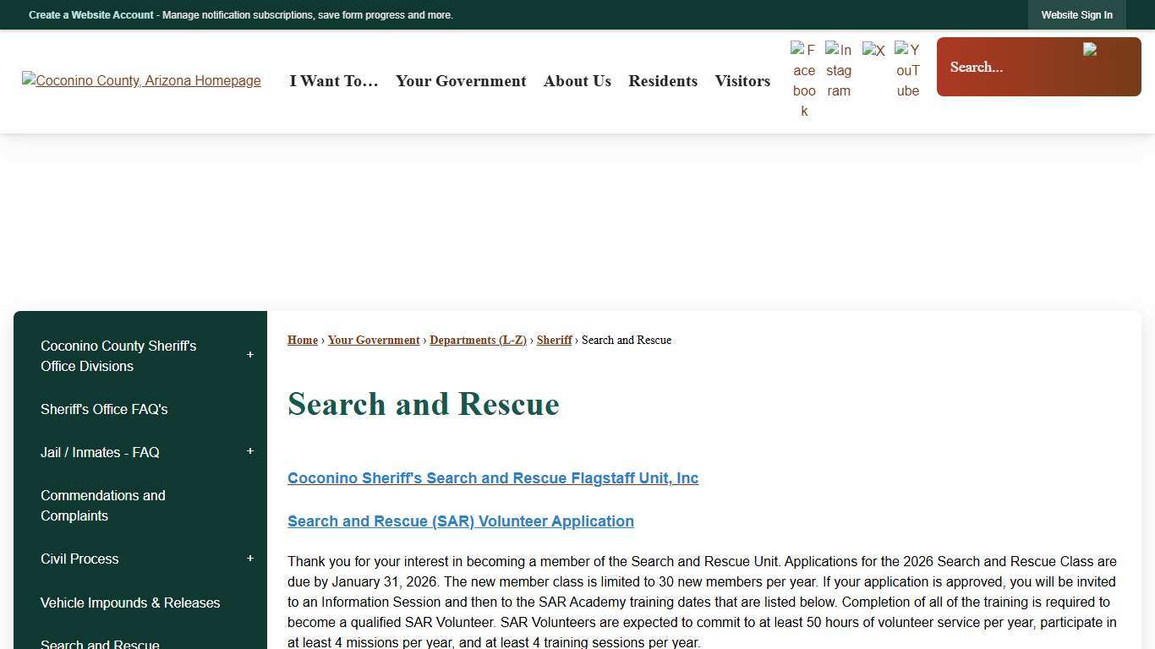This screenshot has height=649, width=1155.
Task: Click the Departments (L-Z) breadcrumb
Action: point(478,340)
